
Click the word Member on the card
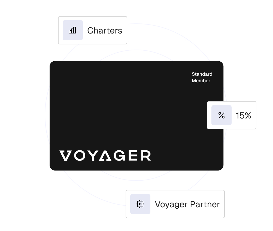click(201, 81)
